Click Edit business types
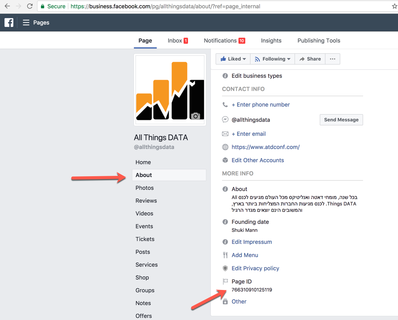The width and height of the screenshot is (398, 320). pos(257,76)
